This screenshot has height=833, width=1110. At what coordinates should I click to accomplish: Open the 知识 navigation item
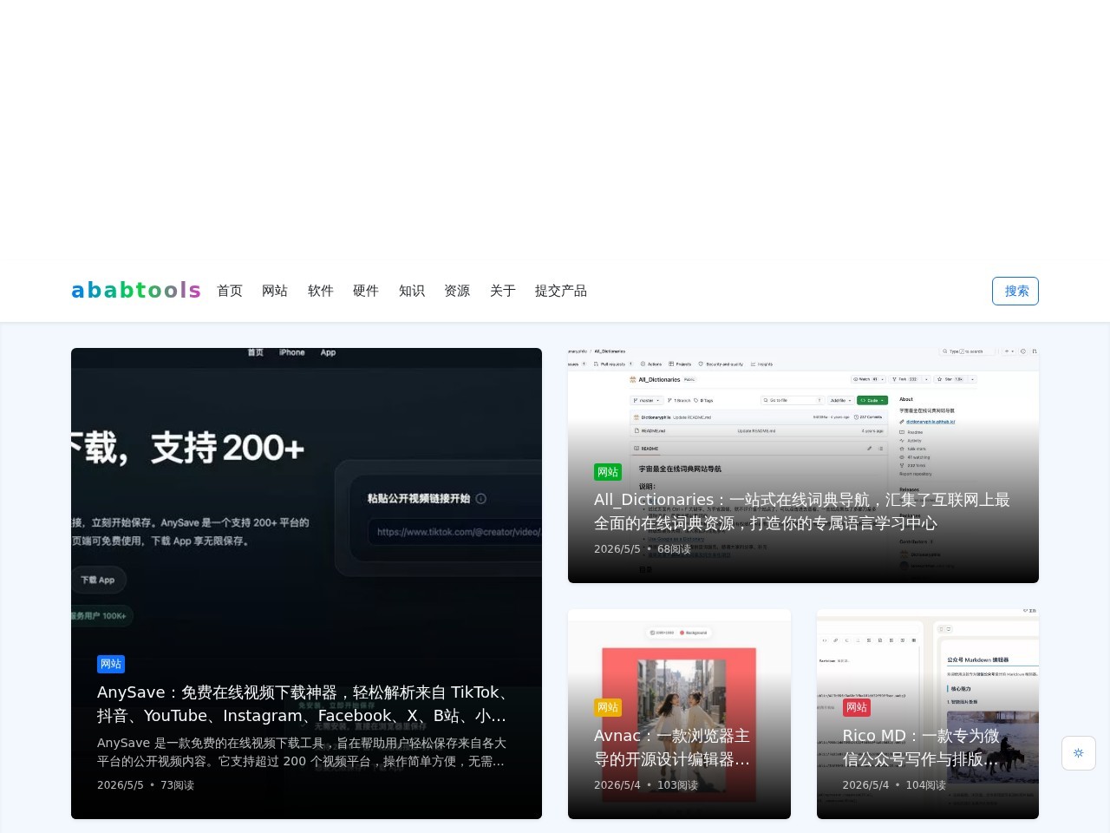tap(412, 291)
